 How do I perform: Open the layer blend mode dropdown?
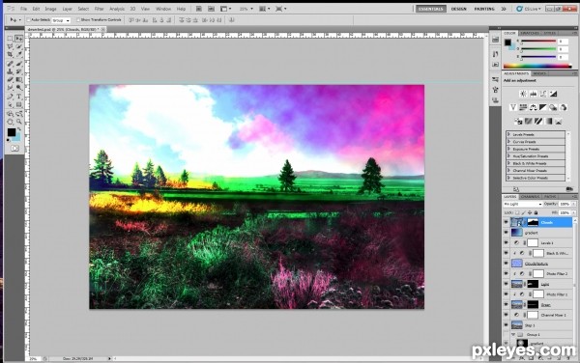(x=522, y=204)
